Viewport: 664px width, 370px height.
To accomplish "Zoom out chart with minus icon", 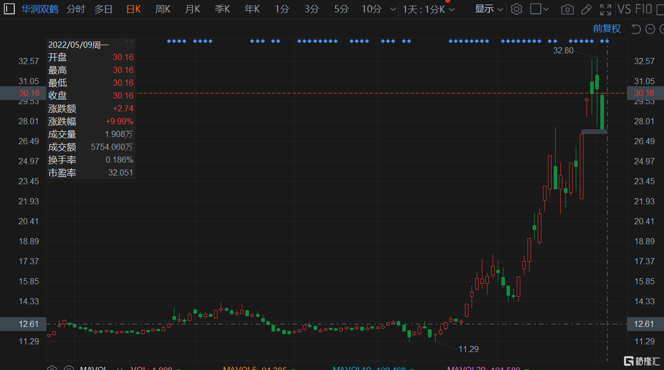I will (x=649, y=29).
